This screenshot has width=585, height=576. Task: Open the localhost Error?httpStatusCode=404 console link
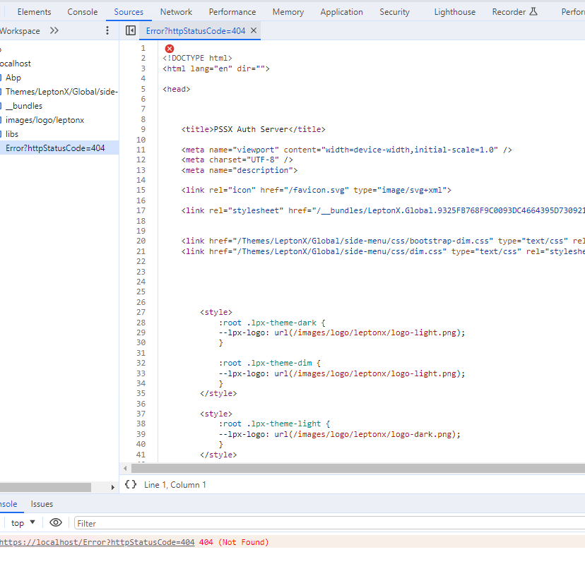97,542
